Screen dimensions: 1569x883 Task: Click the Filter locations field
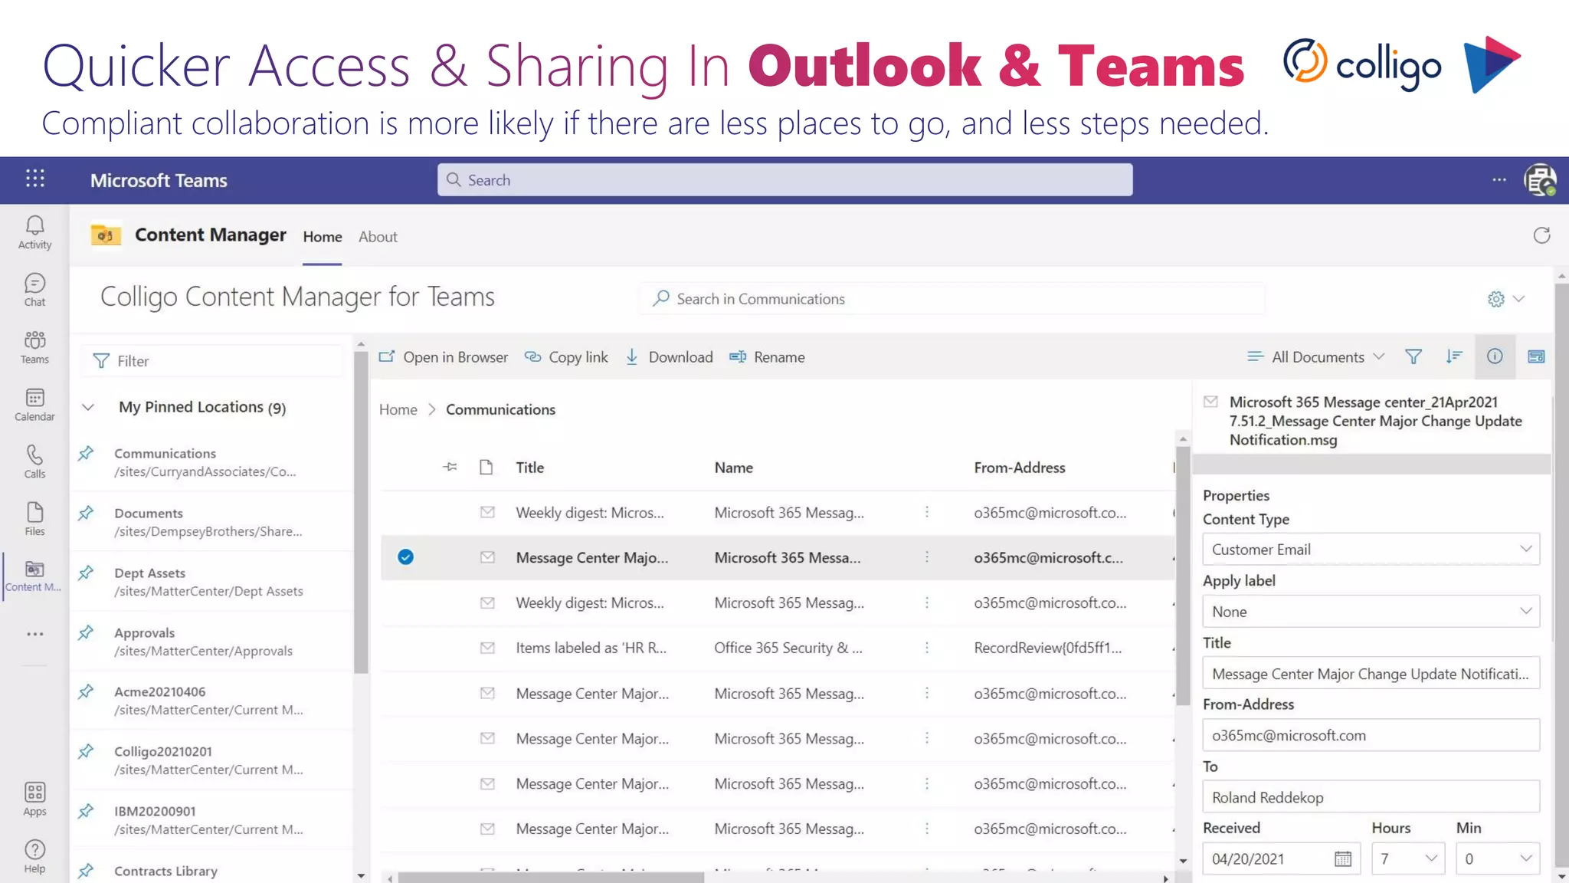pyautogui.click(x=213, y=360)
